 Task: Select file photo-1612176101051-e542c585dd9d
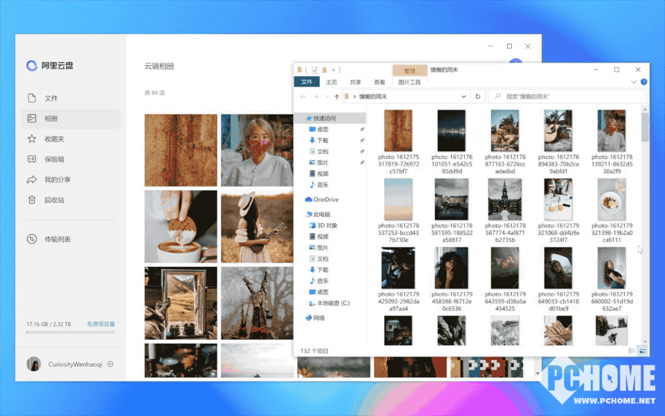click(x=452, y=141)
